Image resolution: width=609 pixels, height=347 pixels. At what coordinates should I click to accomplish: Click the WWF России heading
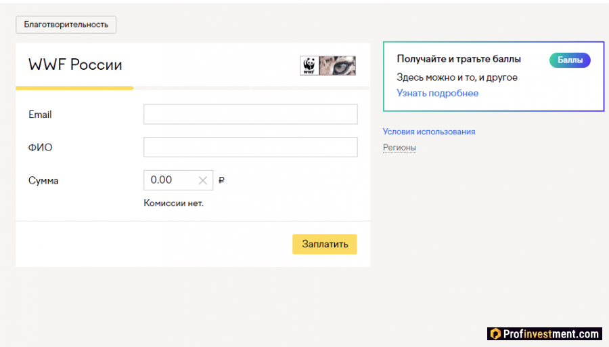pyautogui.click(x=75, y=64)
